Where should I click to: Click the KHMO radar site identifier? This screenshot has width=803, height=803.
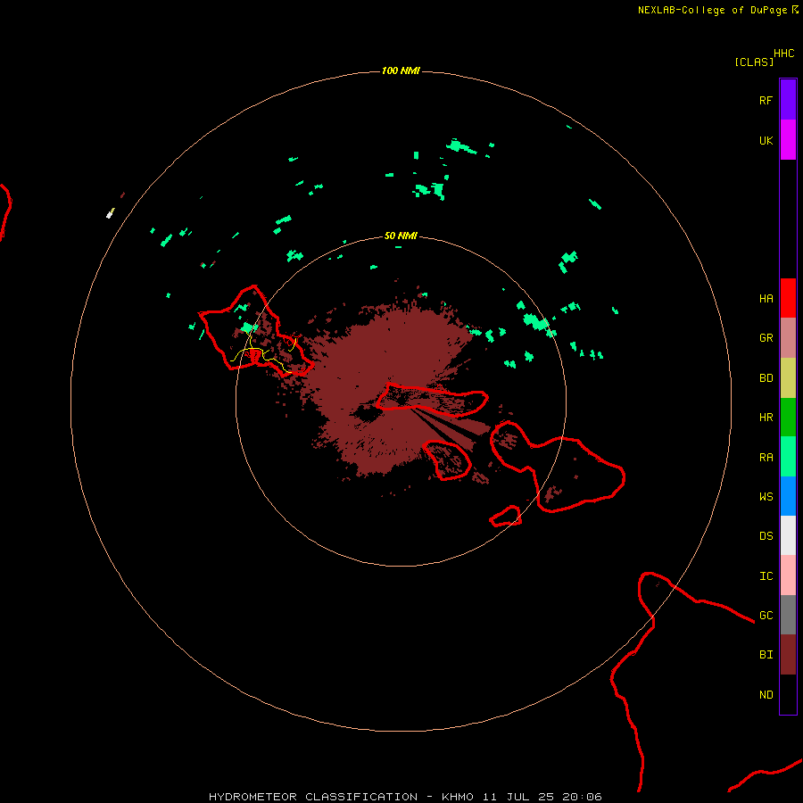(x=458, y=797)
